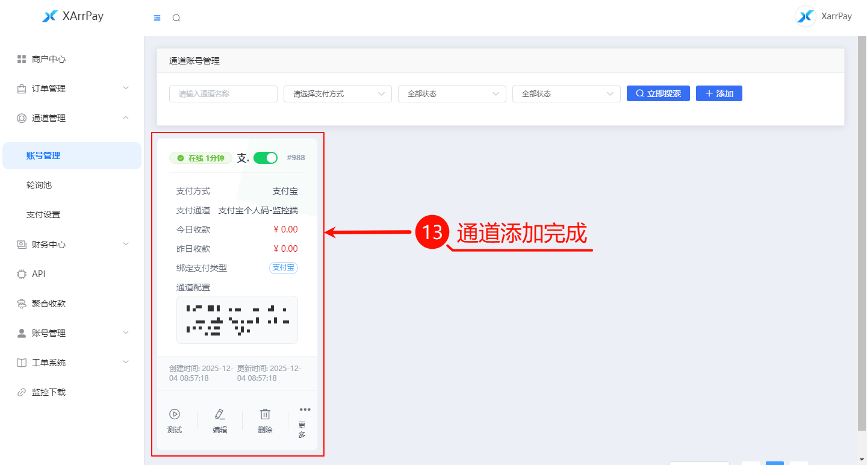The height and width of the screenshot is (465, 867).
Task: Disable the channel #988 green switch
Action: coord(265,158)
